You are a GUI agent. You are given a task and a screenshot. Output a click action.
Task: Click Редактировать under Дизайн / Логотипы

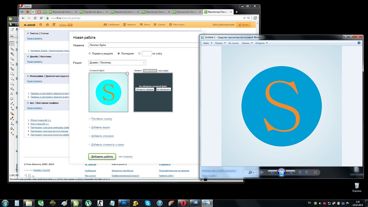pos(34,62)
